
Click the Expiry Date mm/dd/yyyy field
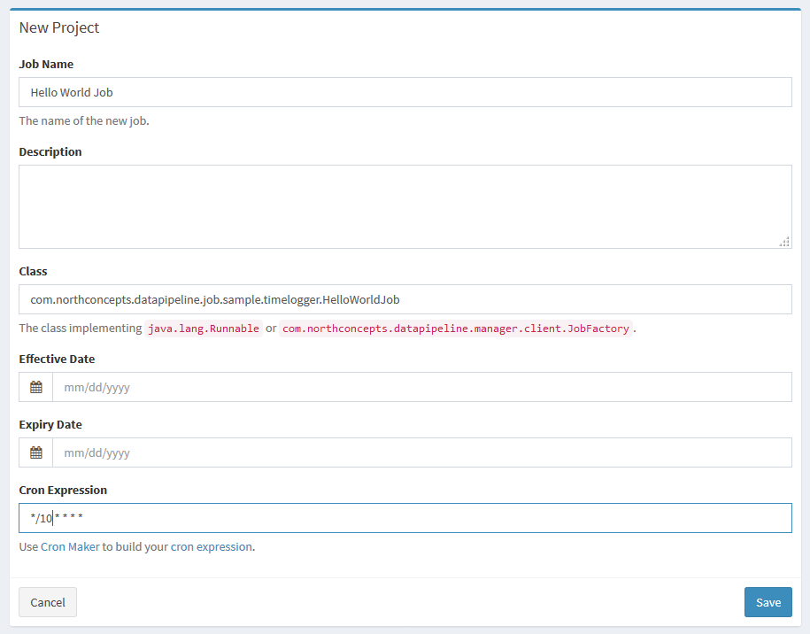point(422,452)
